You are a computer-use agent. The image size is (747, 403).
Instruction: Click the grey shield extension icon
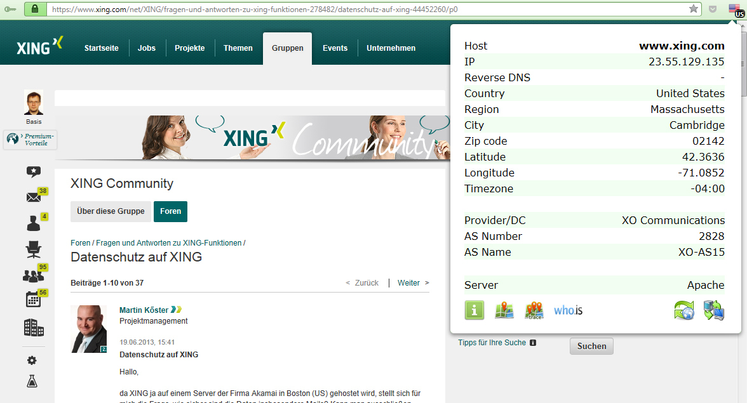[713, 9]
